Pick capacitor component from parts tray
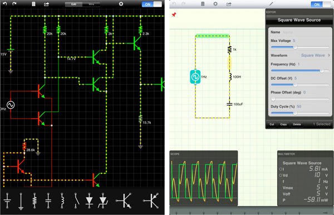 pos(48,201)
